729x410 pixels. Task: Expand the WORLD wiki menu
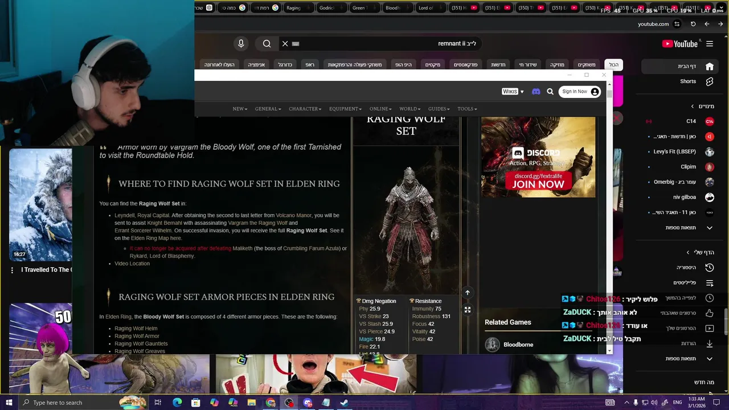[410, 109]
